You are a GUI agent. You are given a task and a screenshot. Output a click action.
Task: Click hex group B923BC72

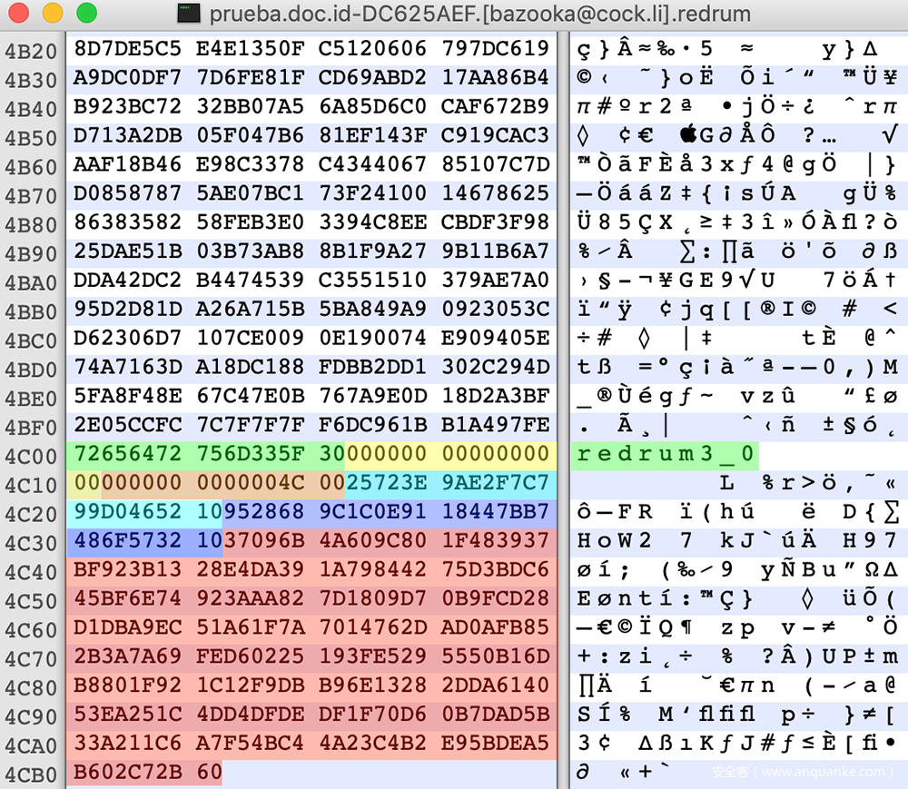coord(128,106)
